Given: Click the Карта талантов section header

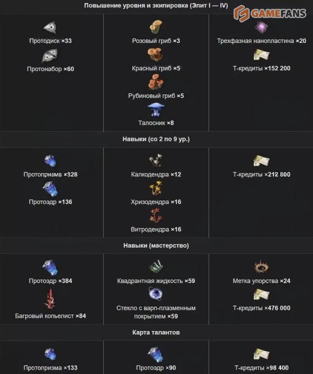Looking at the screenshot, I should tap(156, 332).
